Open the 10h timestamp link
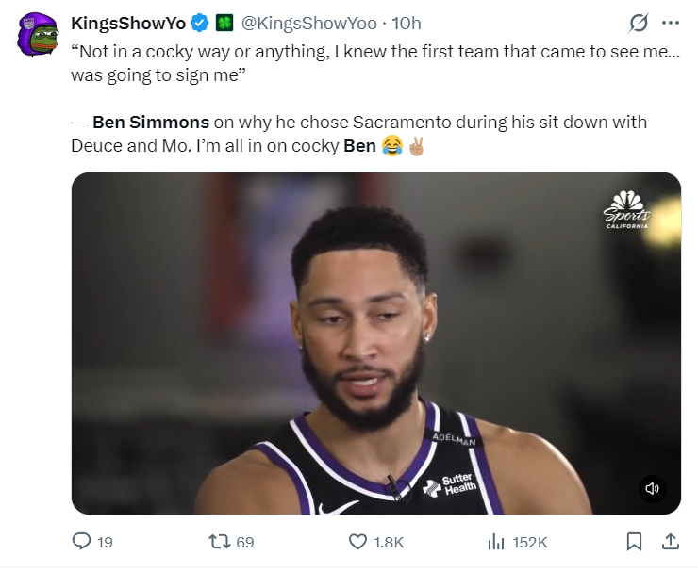Screen dimensions: 698x572 [x=406, y=24]
